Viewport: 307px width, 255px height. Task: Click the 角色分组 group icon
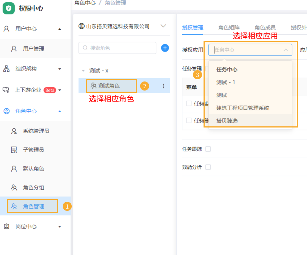point(14,187)
